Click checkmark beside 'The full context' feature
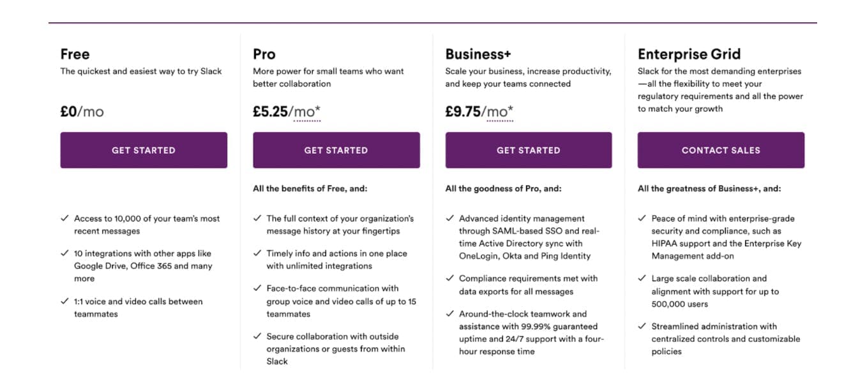 [257, 218]
